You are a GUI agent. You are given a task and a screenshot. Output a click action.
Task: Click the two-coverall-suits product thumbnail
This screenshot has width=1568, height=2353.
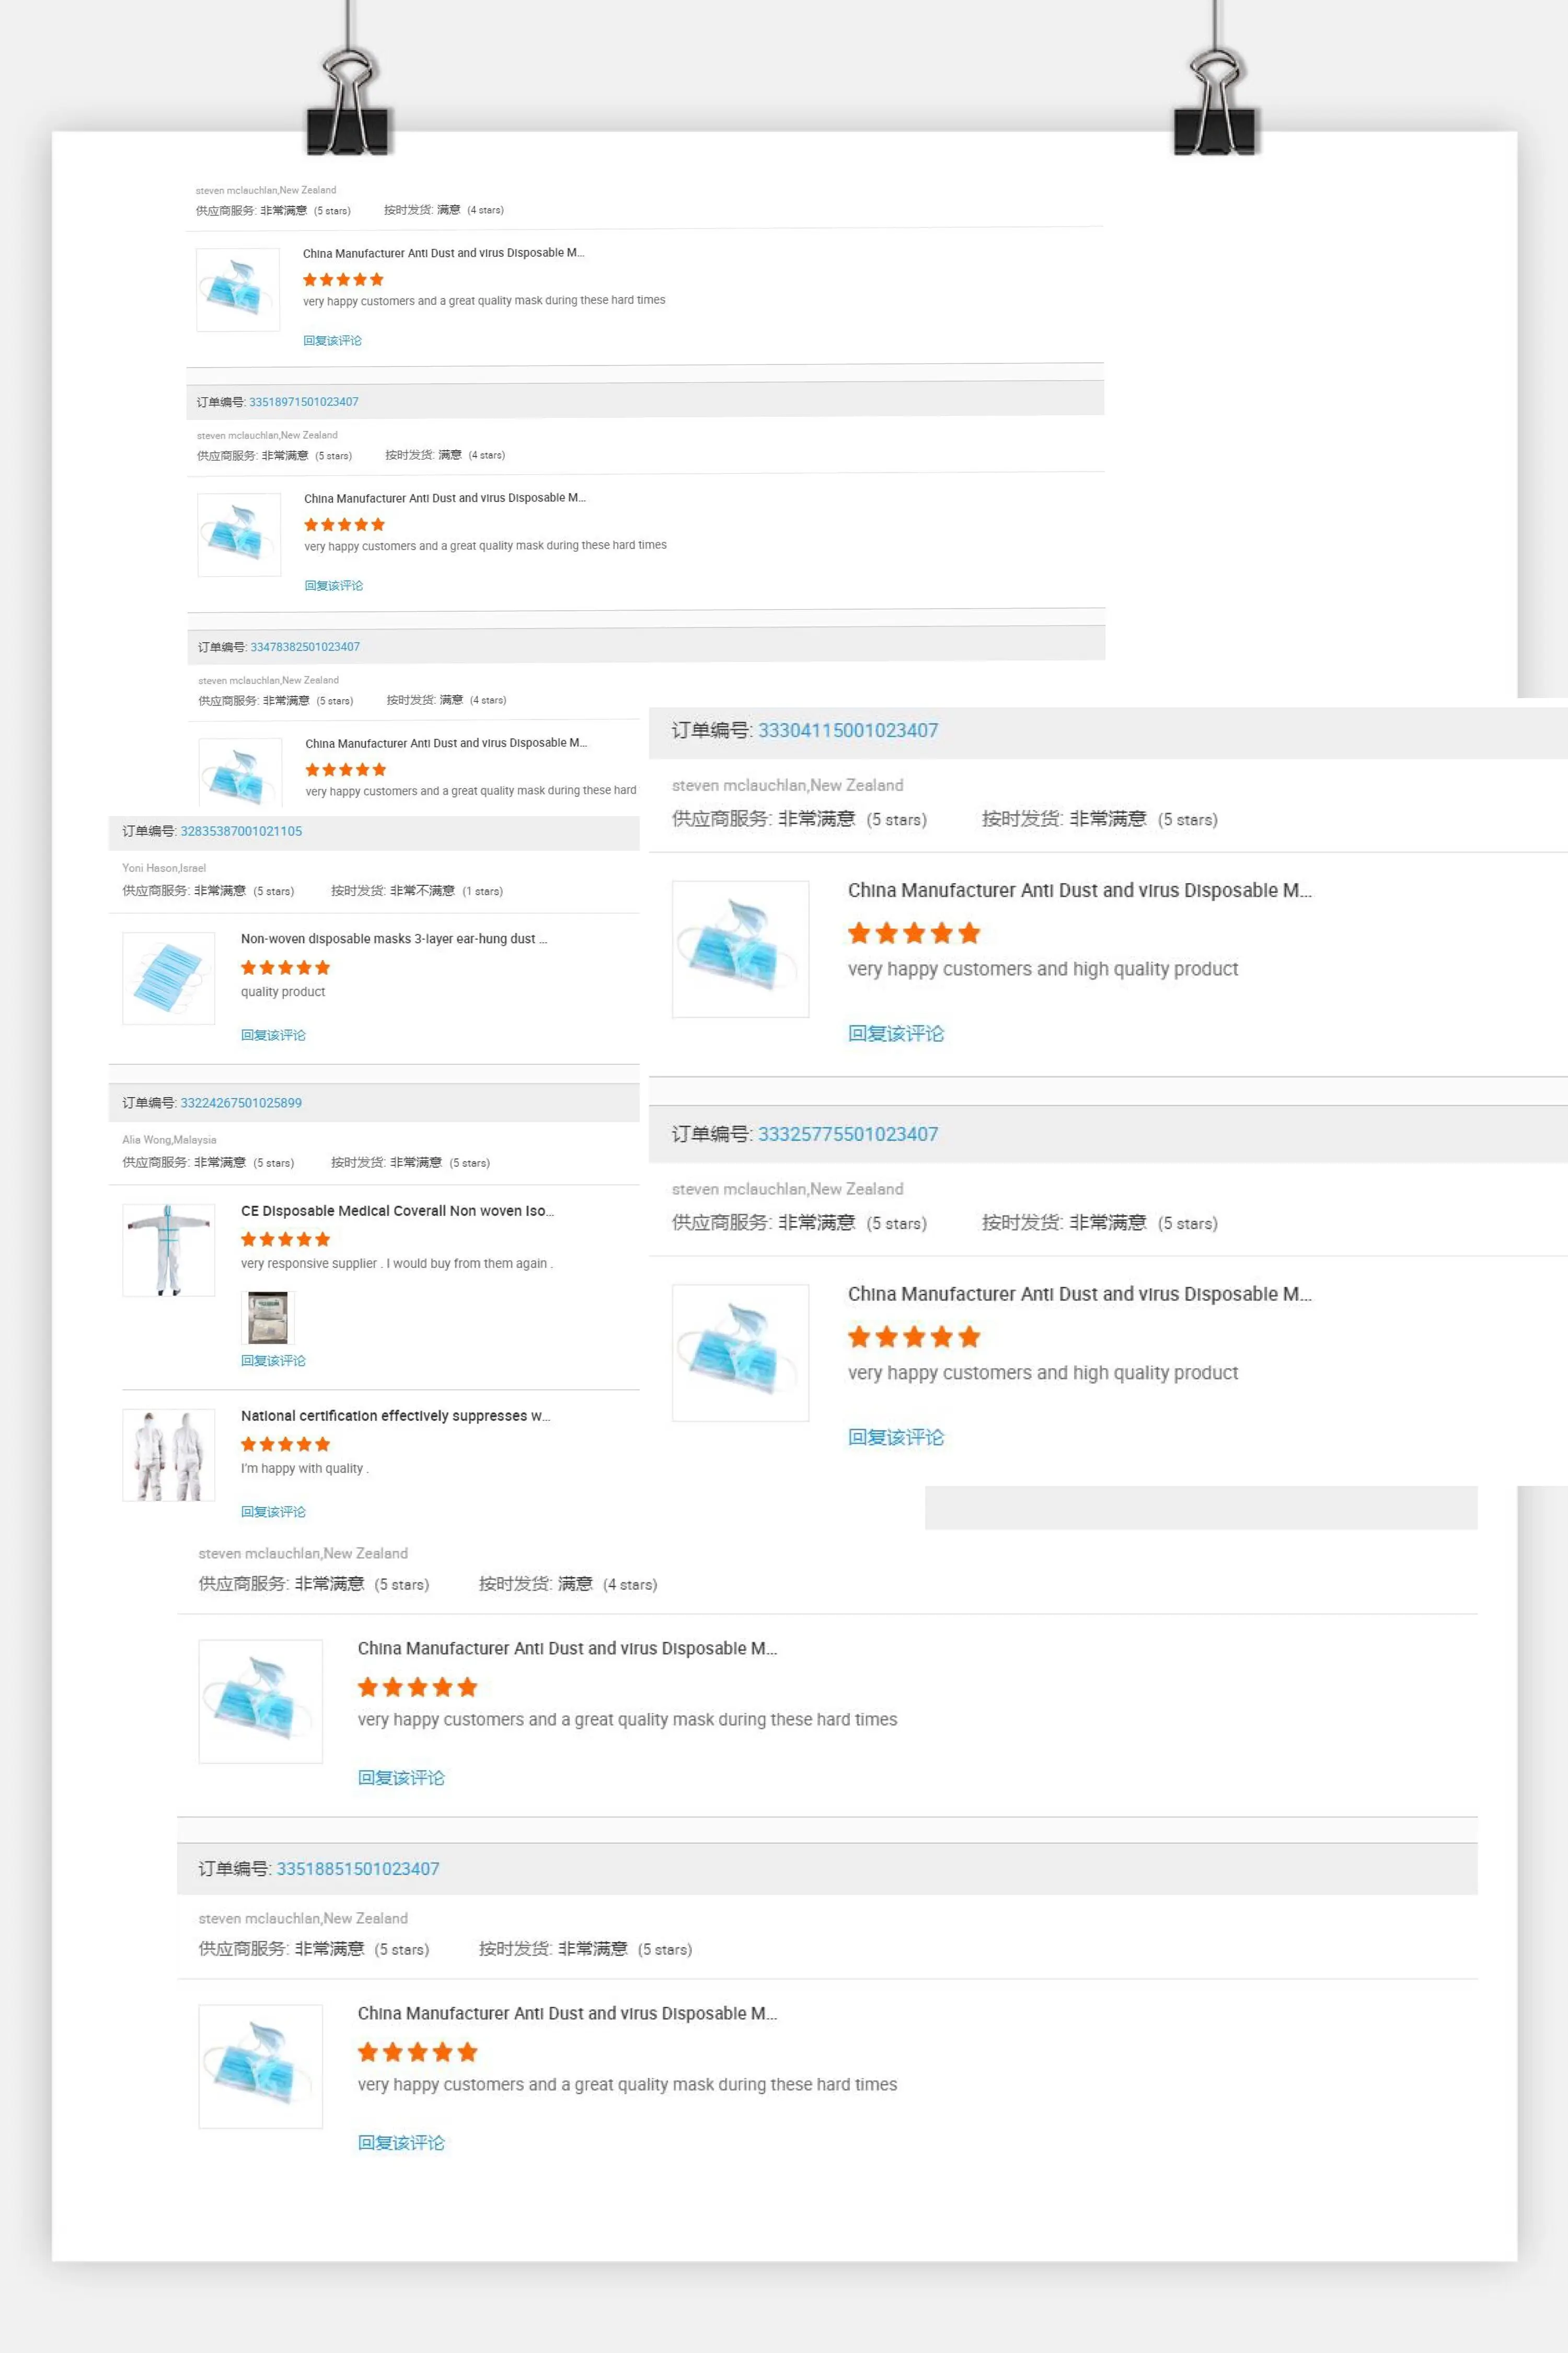[168, 1456]
